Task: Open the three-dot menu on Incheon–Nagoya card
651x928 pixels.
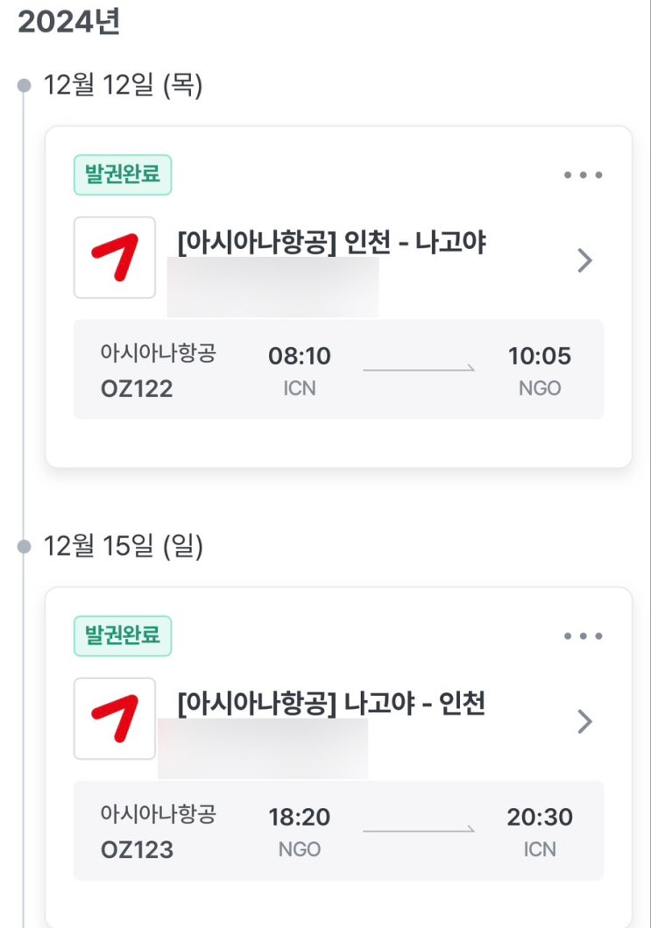Action: click(x=583, y=175)
